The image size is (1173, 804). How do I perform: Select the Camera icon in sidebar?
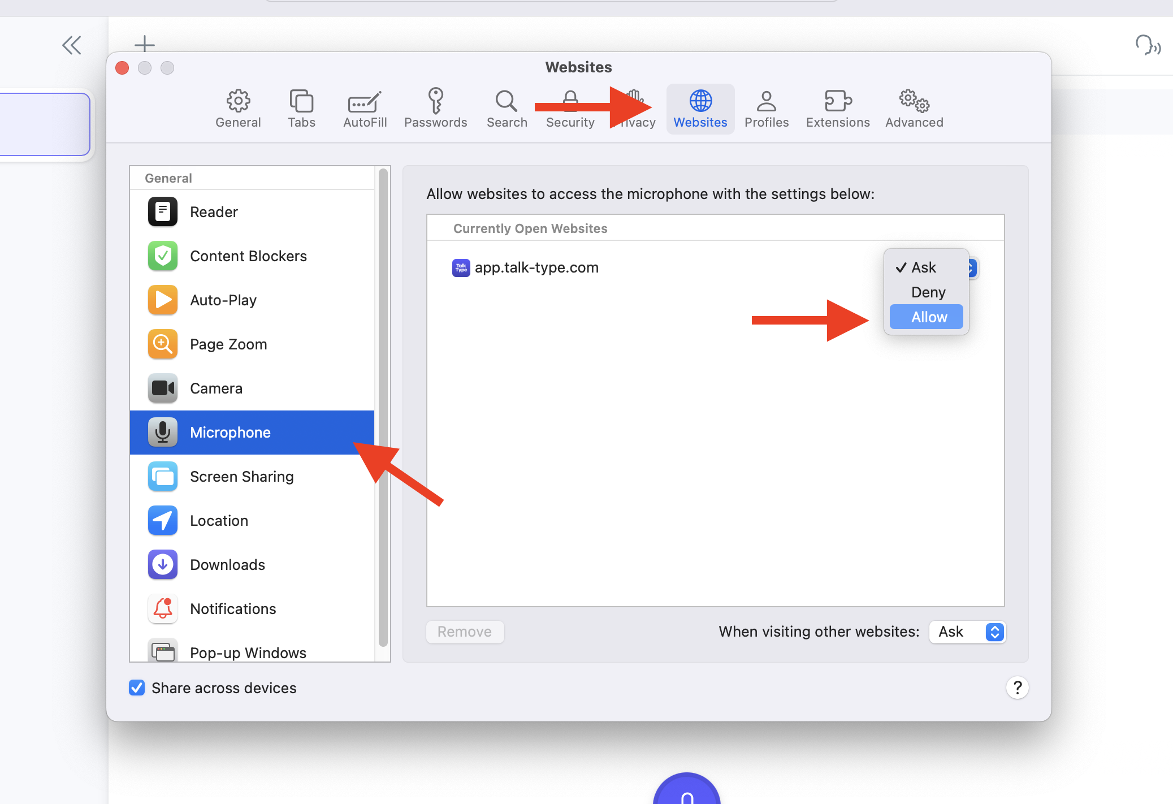point(163,388)
